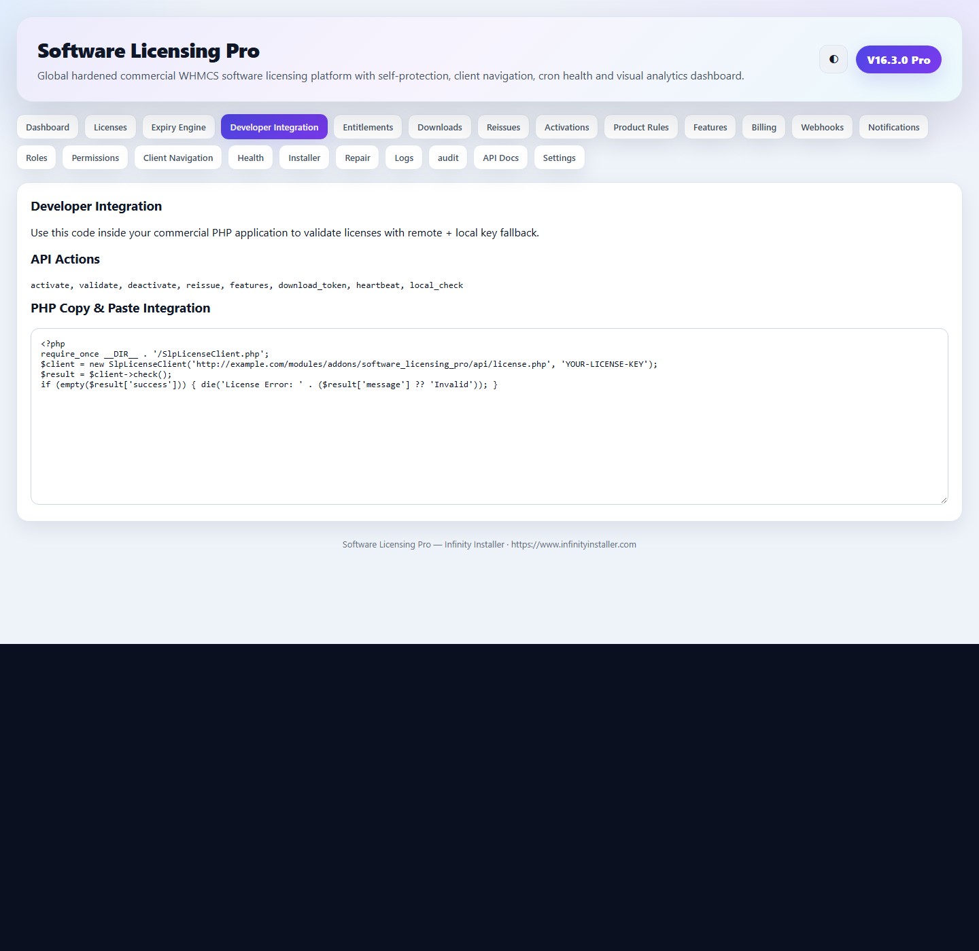Open the Activations tab

tap(567, 127)
